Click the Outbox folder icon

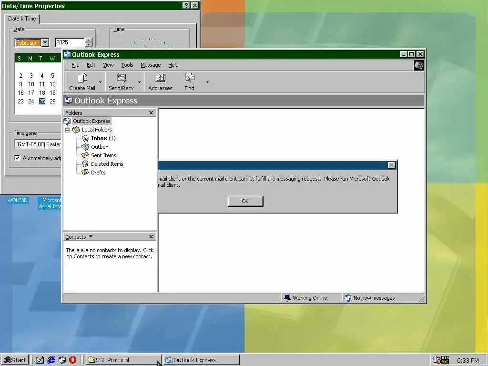pos(85,147)
